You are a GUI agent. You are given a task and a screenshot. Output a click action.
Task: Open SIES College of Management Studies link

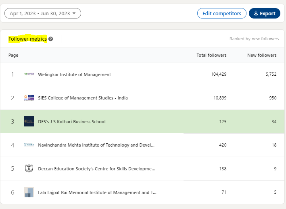click(x=83, y=98)
